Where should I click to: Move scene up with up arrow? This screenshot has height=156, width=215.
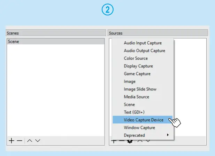30,141
